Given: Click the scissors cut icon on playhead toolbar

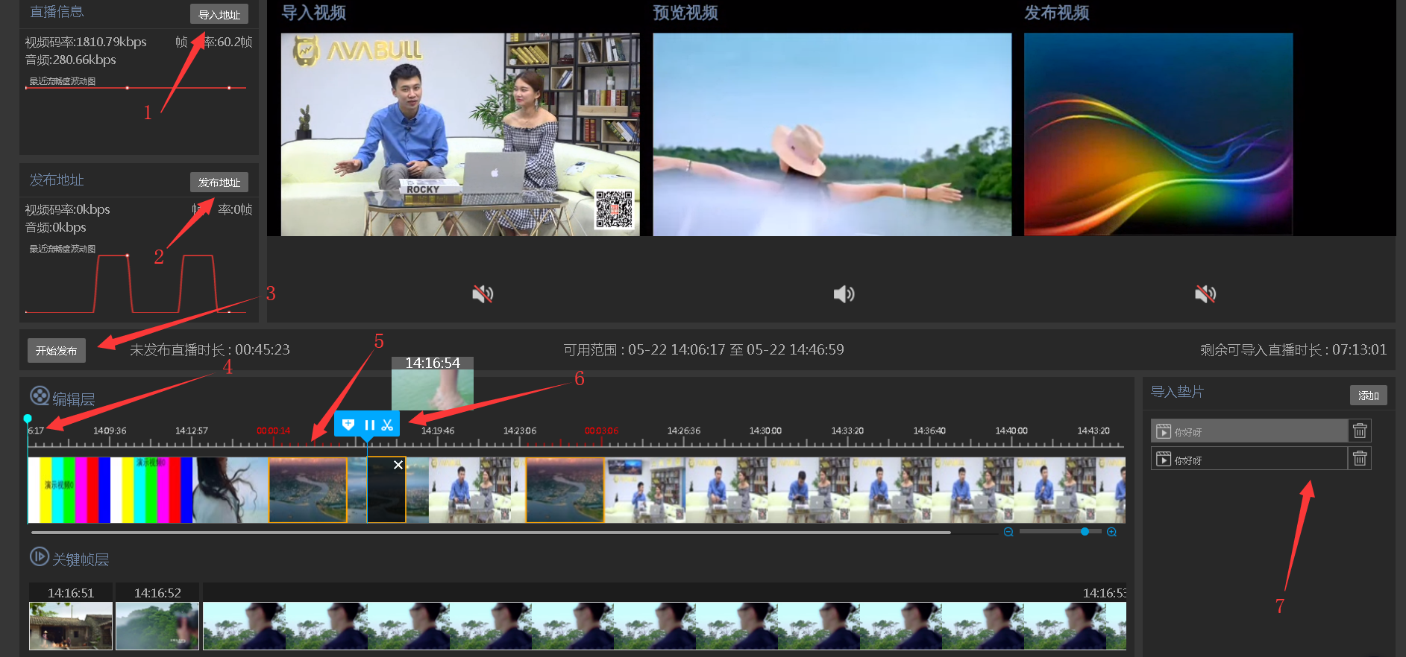Looking at the screenshot, I should [x=387, y=425].
